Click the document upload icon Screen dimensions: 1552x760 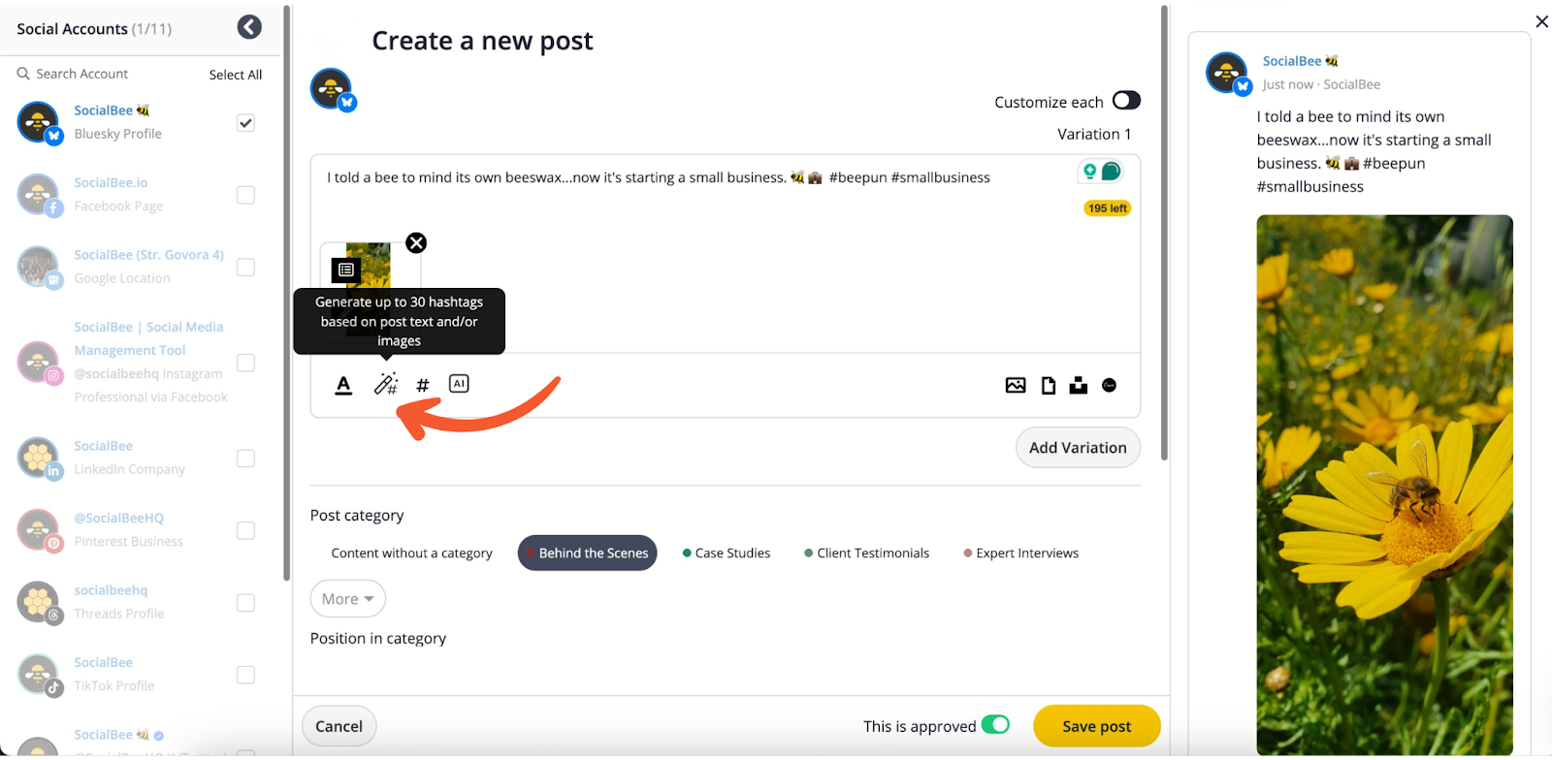pyautogui.click(x=1049, y=385)
